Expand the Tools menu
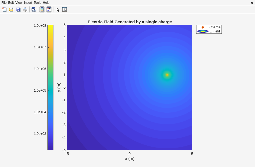Screen dimensions: 255x167 coord(38,3)
